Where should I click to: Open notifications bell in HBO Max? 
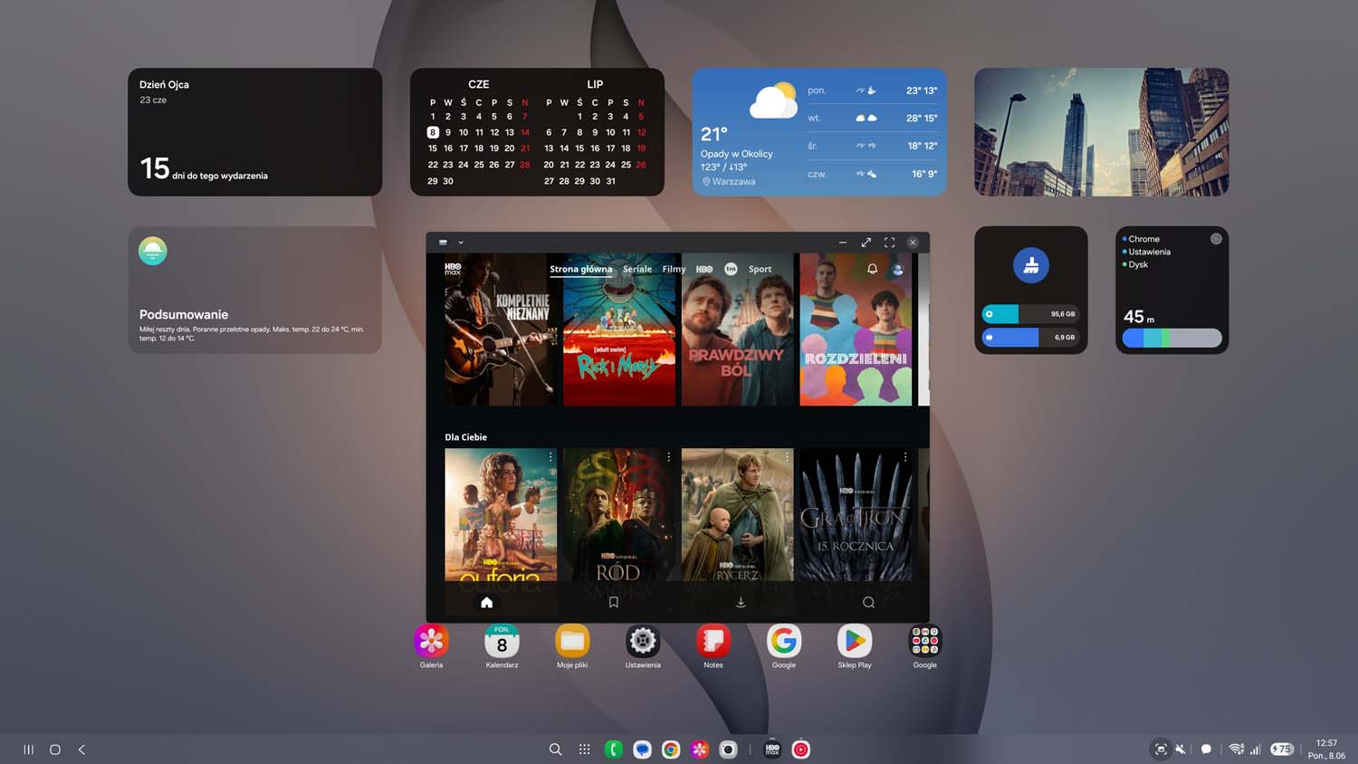[x=873, y=269]
